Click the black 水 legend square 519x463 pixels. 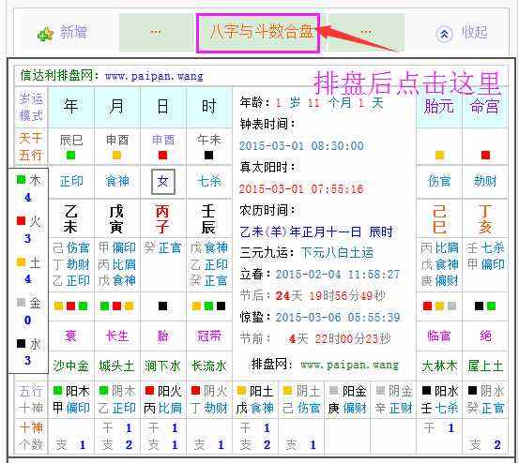point(22,344)
